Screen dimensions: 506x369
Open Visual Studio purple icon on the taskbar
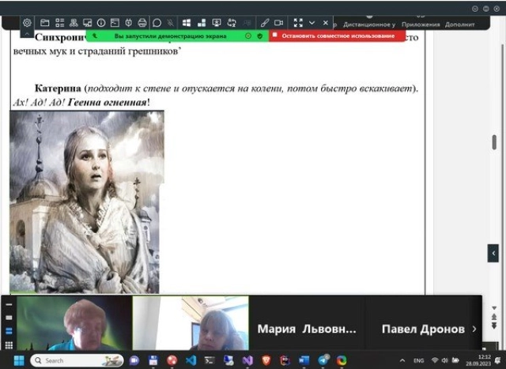[247, 360]
